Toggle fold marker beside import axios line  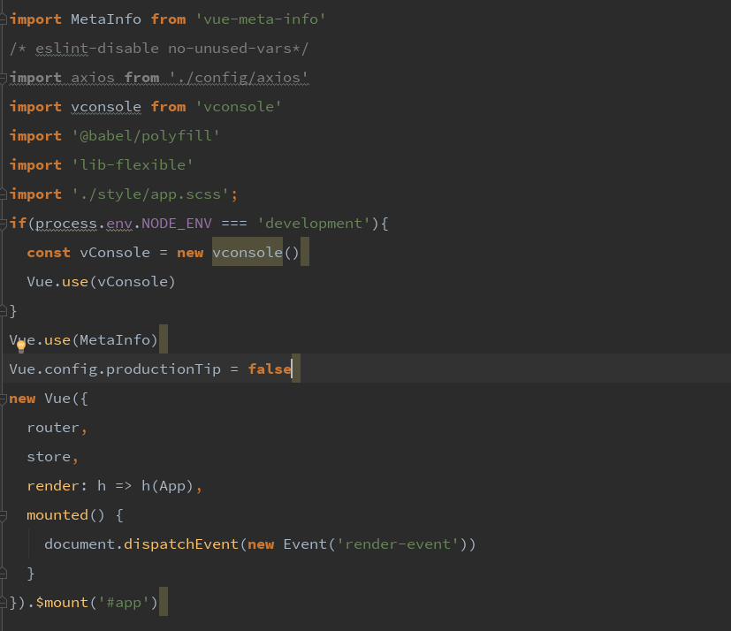(x=3, y=78)
